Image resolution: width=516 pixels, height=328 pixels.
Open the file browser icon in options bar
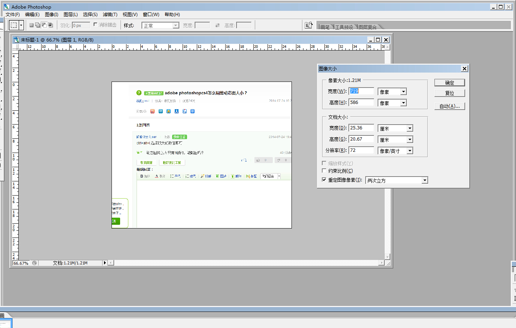click(308, 25)
